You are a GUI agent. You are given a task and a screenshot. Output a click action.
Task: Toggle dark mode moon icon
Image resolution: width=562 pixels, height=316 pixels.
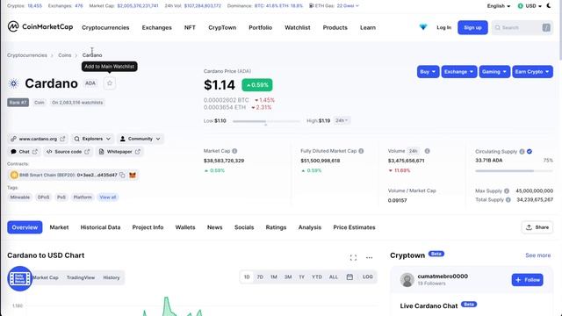pos(549,6)
